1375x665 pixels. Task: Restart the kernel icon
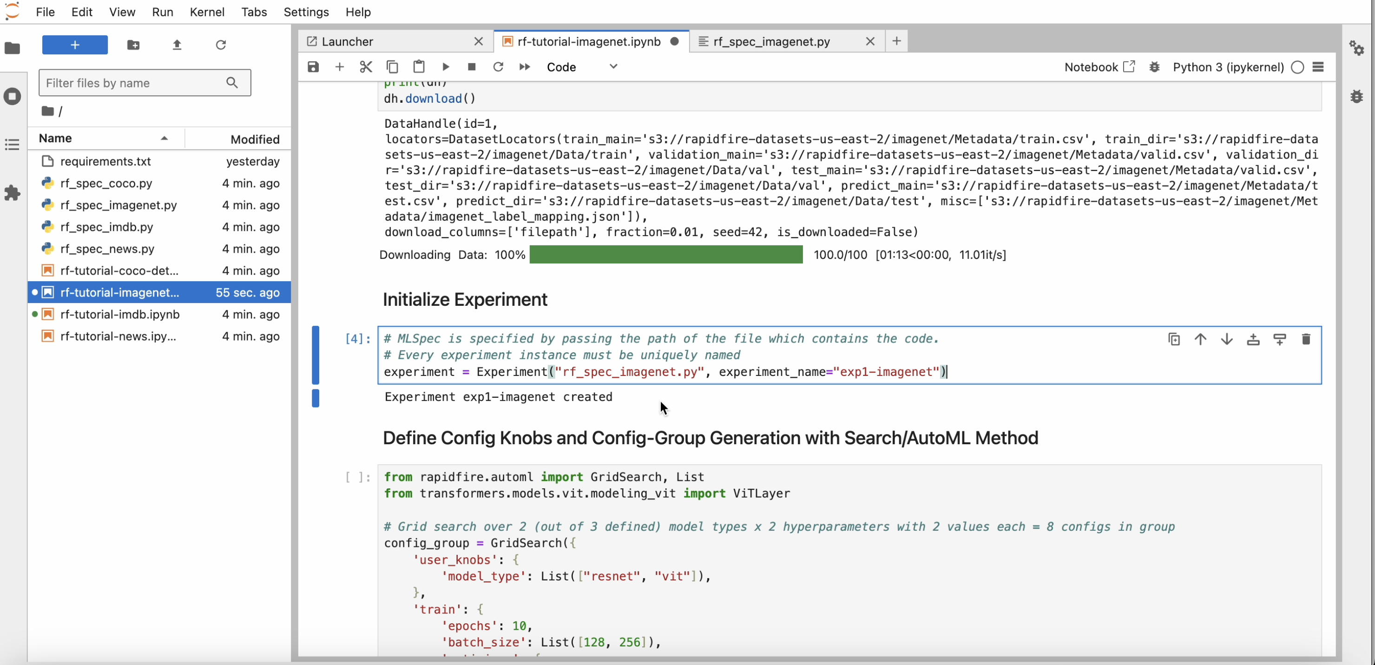pyautogui.click(x=498, y=67)
